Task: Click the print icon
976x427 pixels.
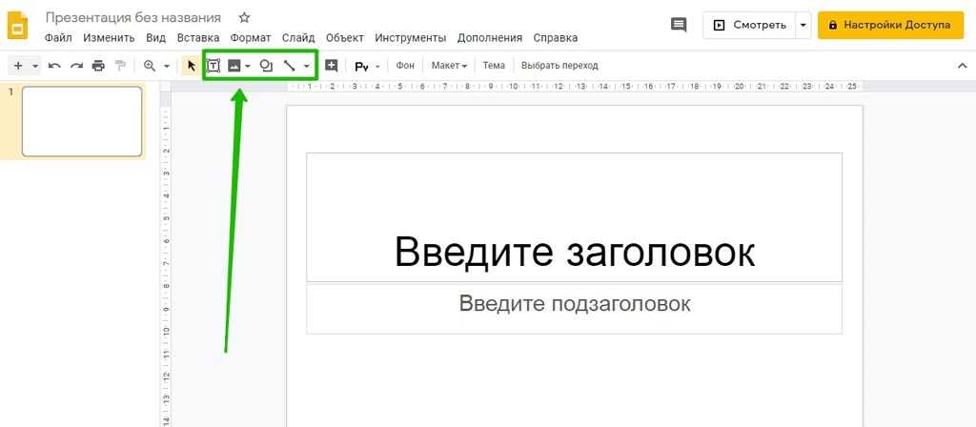Action: 98,66
